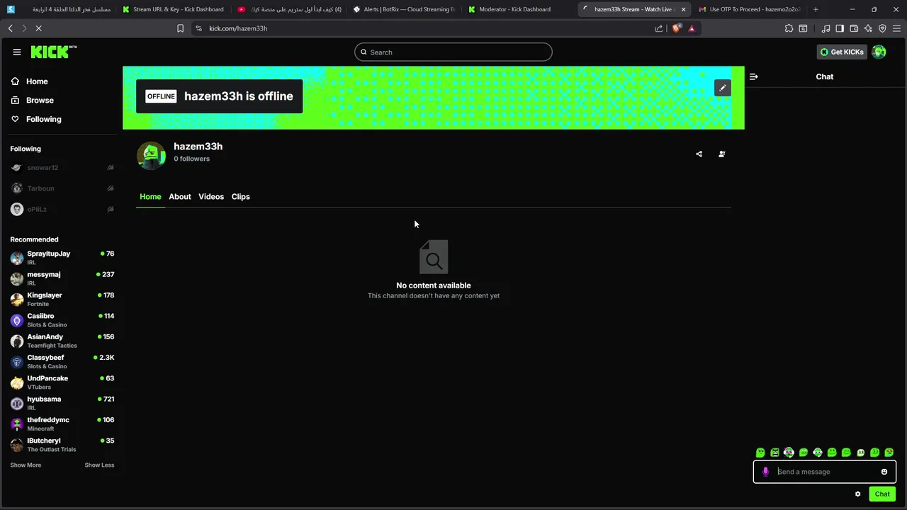The width and height of the screenshot is (907, 510).
Task: Click the green Chat send button
Action: (x=882, y=494)
